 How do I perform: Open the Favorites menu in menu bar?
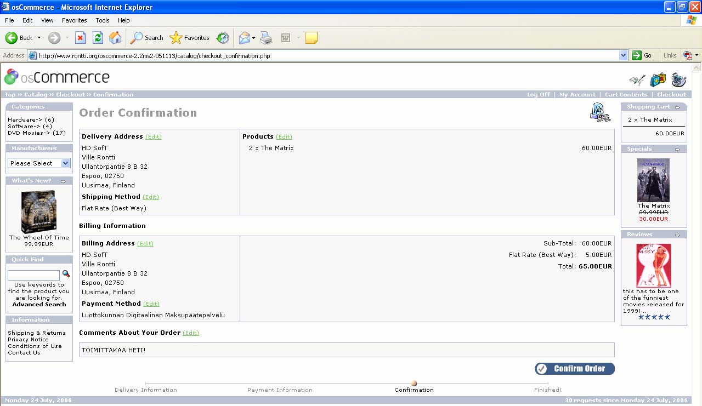click(x=75, y=20)
